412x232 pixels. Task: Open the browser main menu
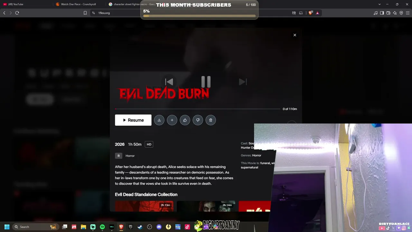pos(407,13)
